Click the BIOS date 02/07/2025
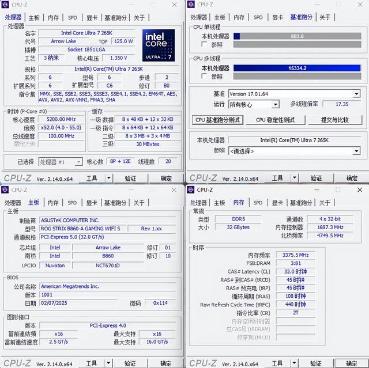Screen dimensions: 369x368 coord(78,303)
